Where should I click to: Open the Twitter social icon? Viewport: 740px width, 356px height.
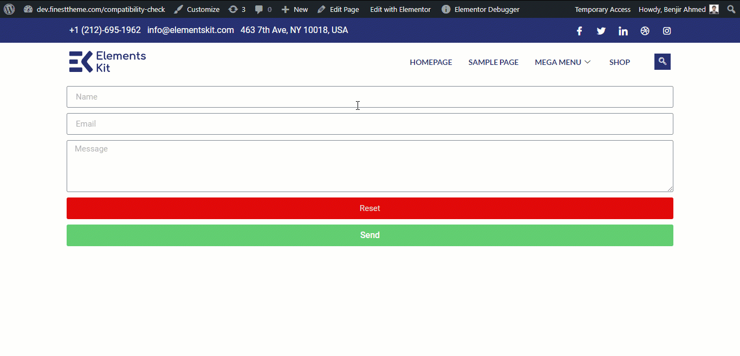pyautogui.click(x=601, y=31)
